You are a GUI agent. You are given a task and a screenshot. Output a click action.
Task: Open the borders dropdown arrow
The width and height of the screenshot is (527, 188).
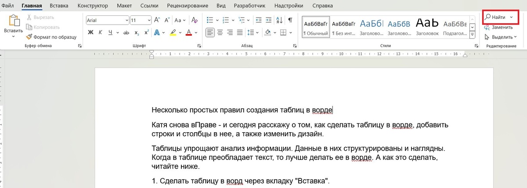(292, 33)
